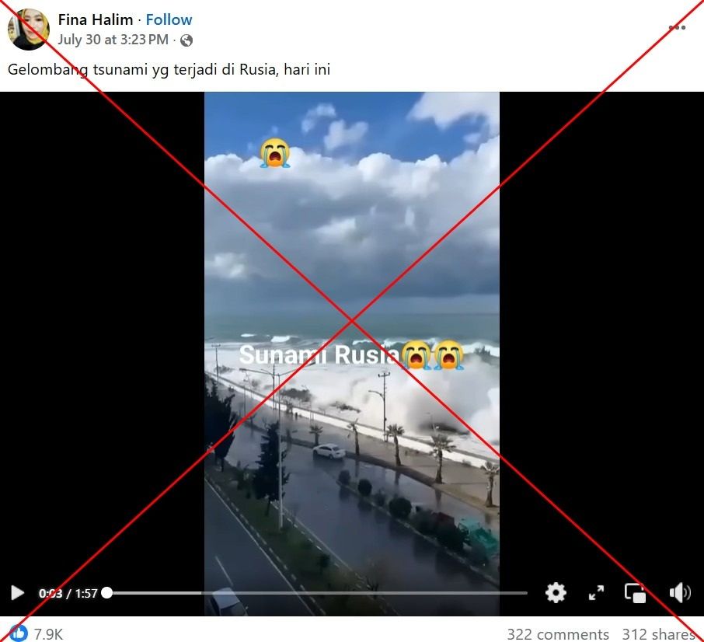
Task: Open the July 30 post timestamp
Action: pyautogui.click(x=113, y=40)
